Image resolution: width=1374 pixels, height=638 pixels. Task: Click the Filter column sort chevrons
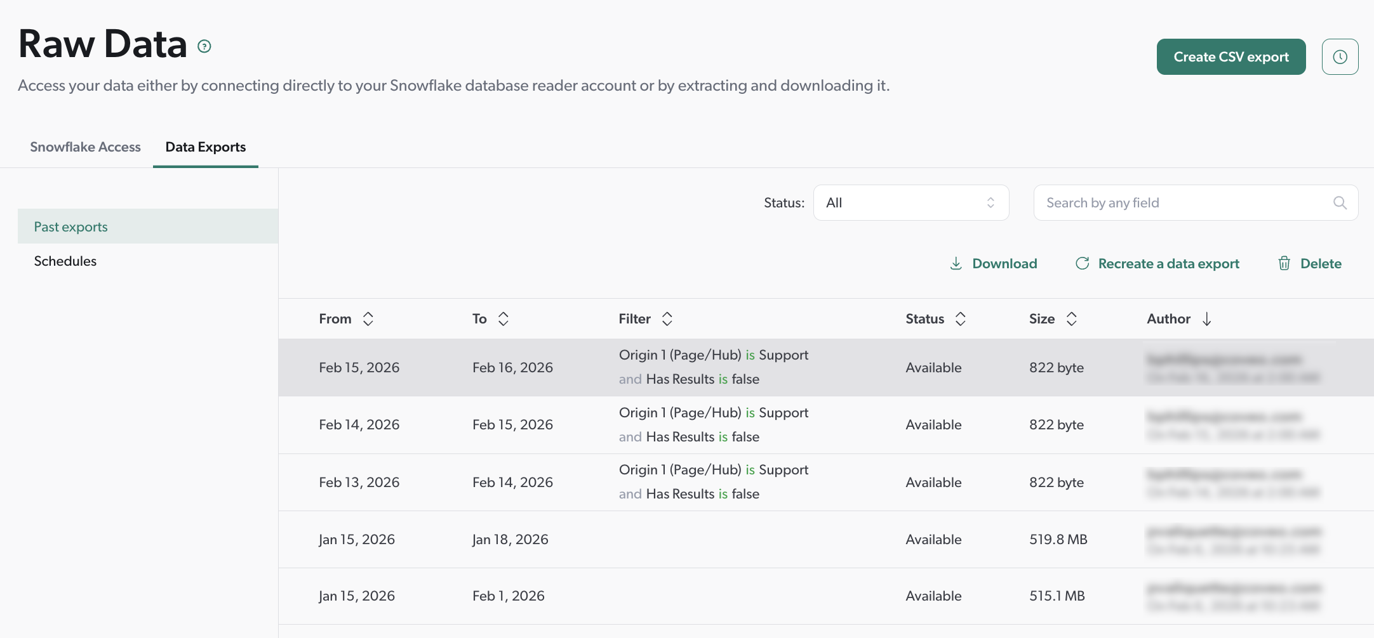pos(667,318)
